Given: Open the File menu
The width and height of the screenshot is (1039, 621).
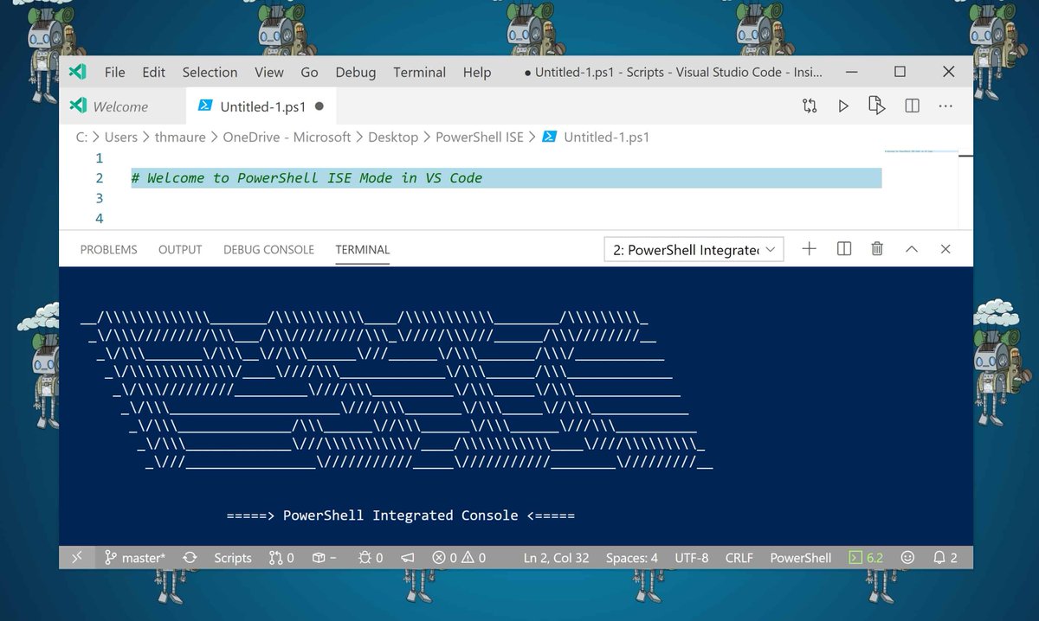Looking at the screenshot, I should (114, 73).
